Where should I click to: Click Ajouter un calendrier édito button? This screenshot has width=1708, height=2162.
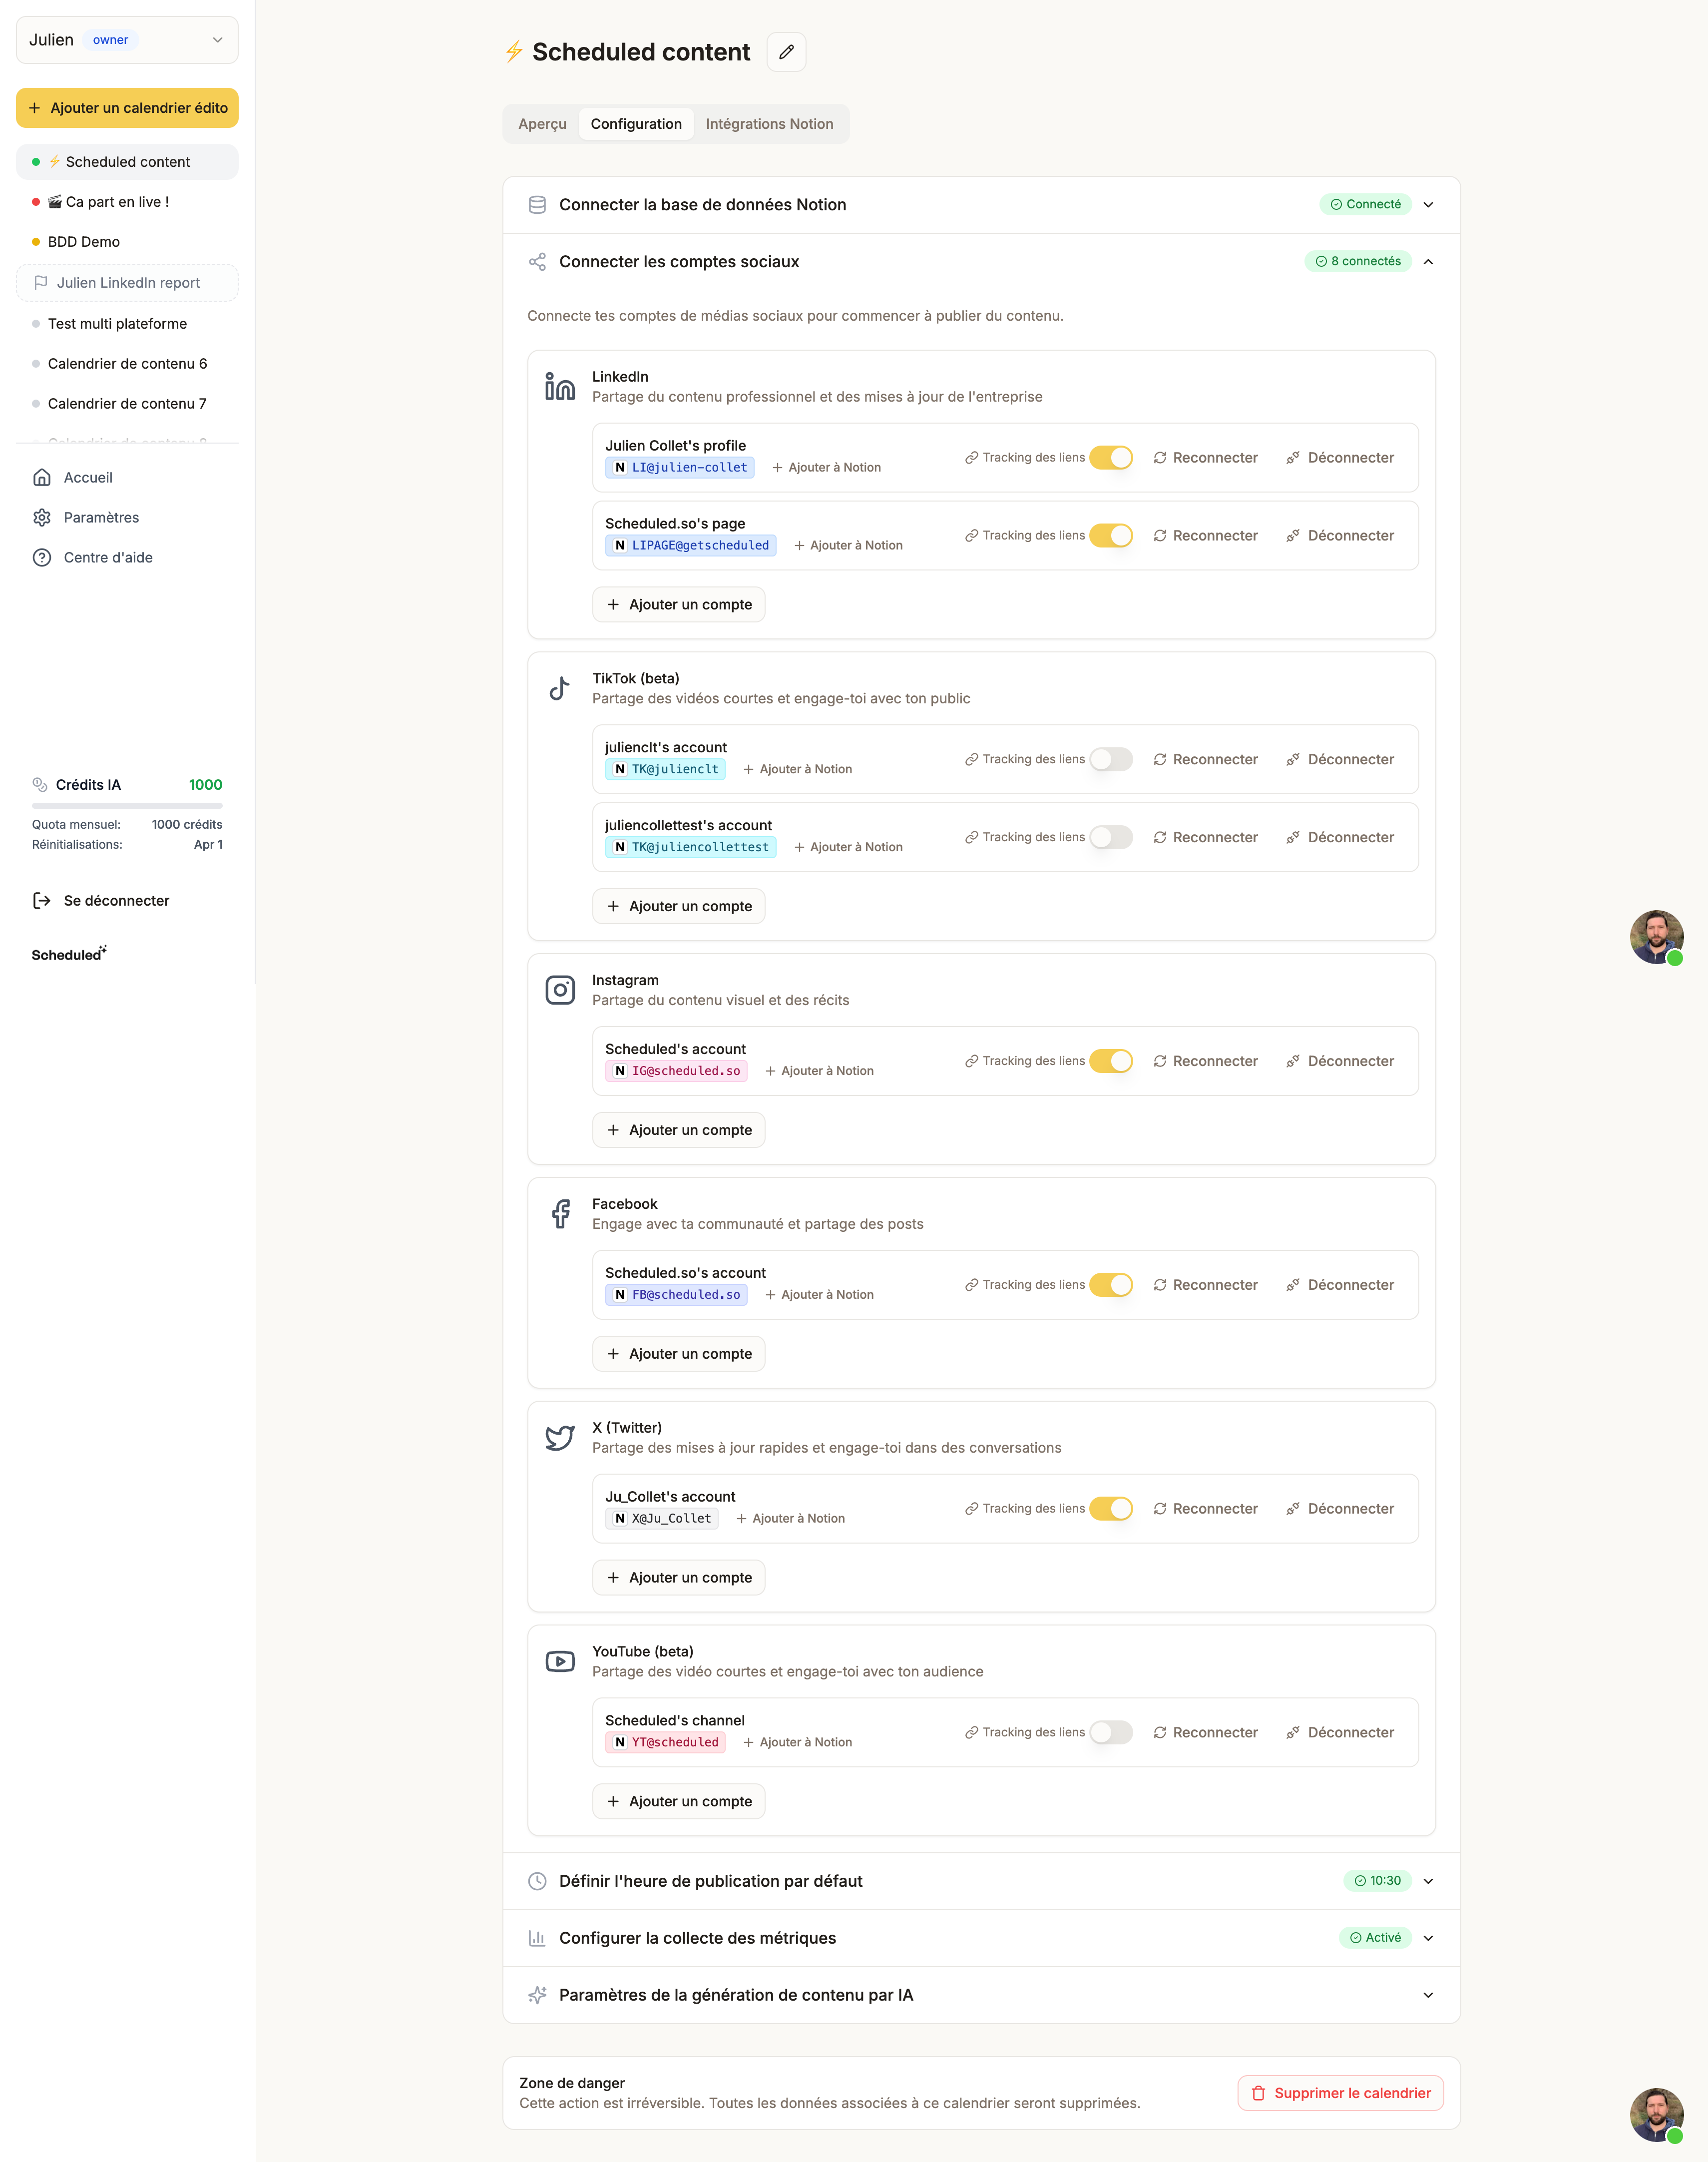pos(127,108)
